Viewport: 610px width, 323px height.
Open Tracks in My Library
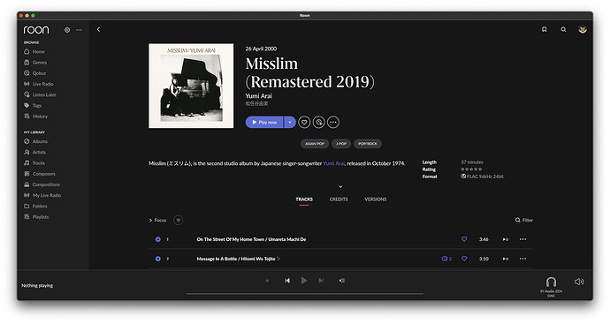(x=34, y=163)
